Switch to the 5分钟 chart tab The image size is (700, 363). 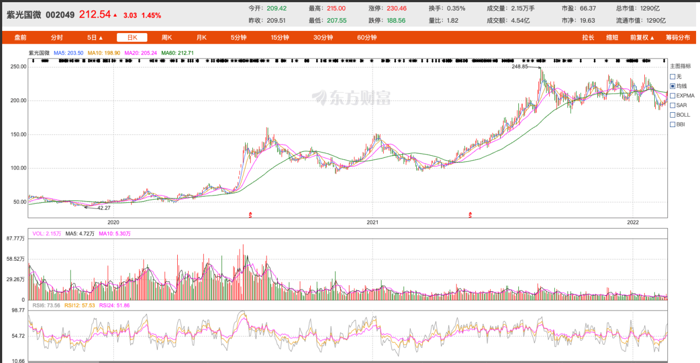[x=238, y=38]
